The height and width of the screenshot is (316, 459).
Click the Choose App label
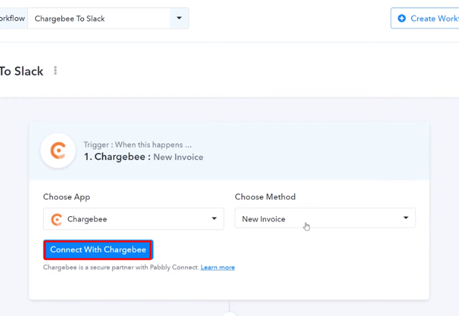click(x=66, y=197)
